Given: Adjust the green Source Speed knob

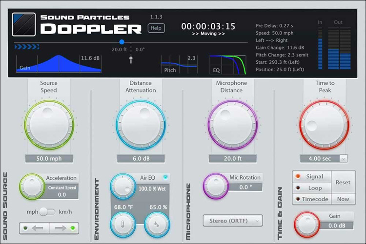Looking at the screenshot, I should [x=49, y=125].
